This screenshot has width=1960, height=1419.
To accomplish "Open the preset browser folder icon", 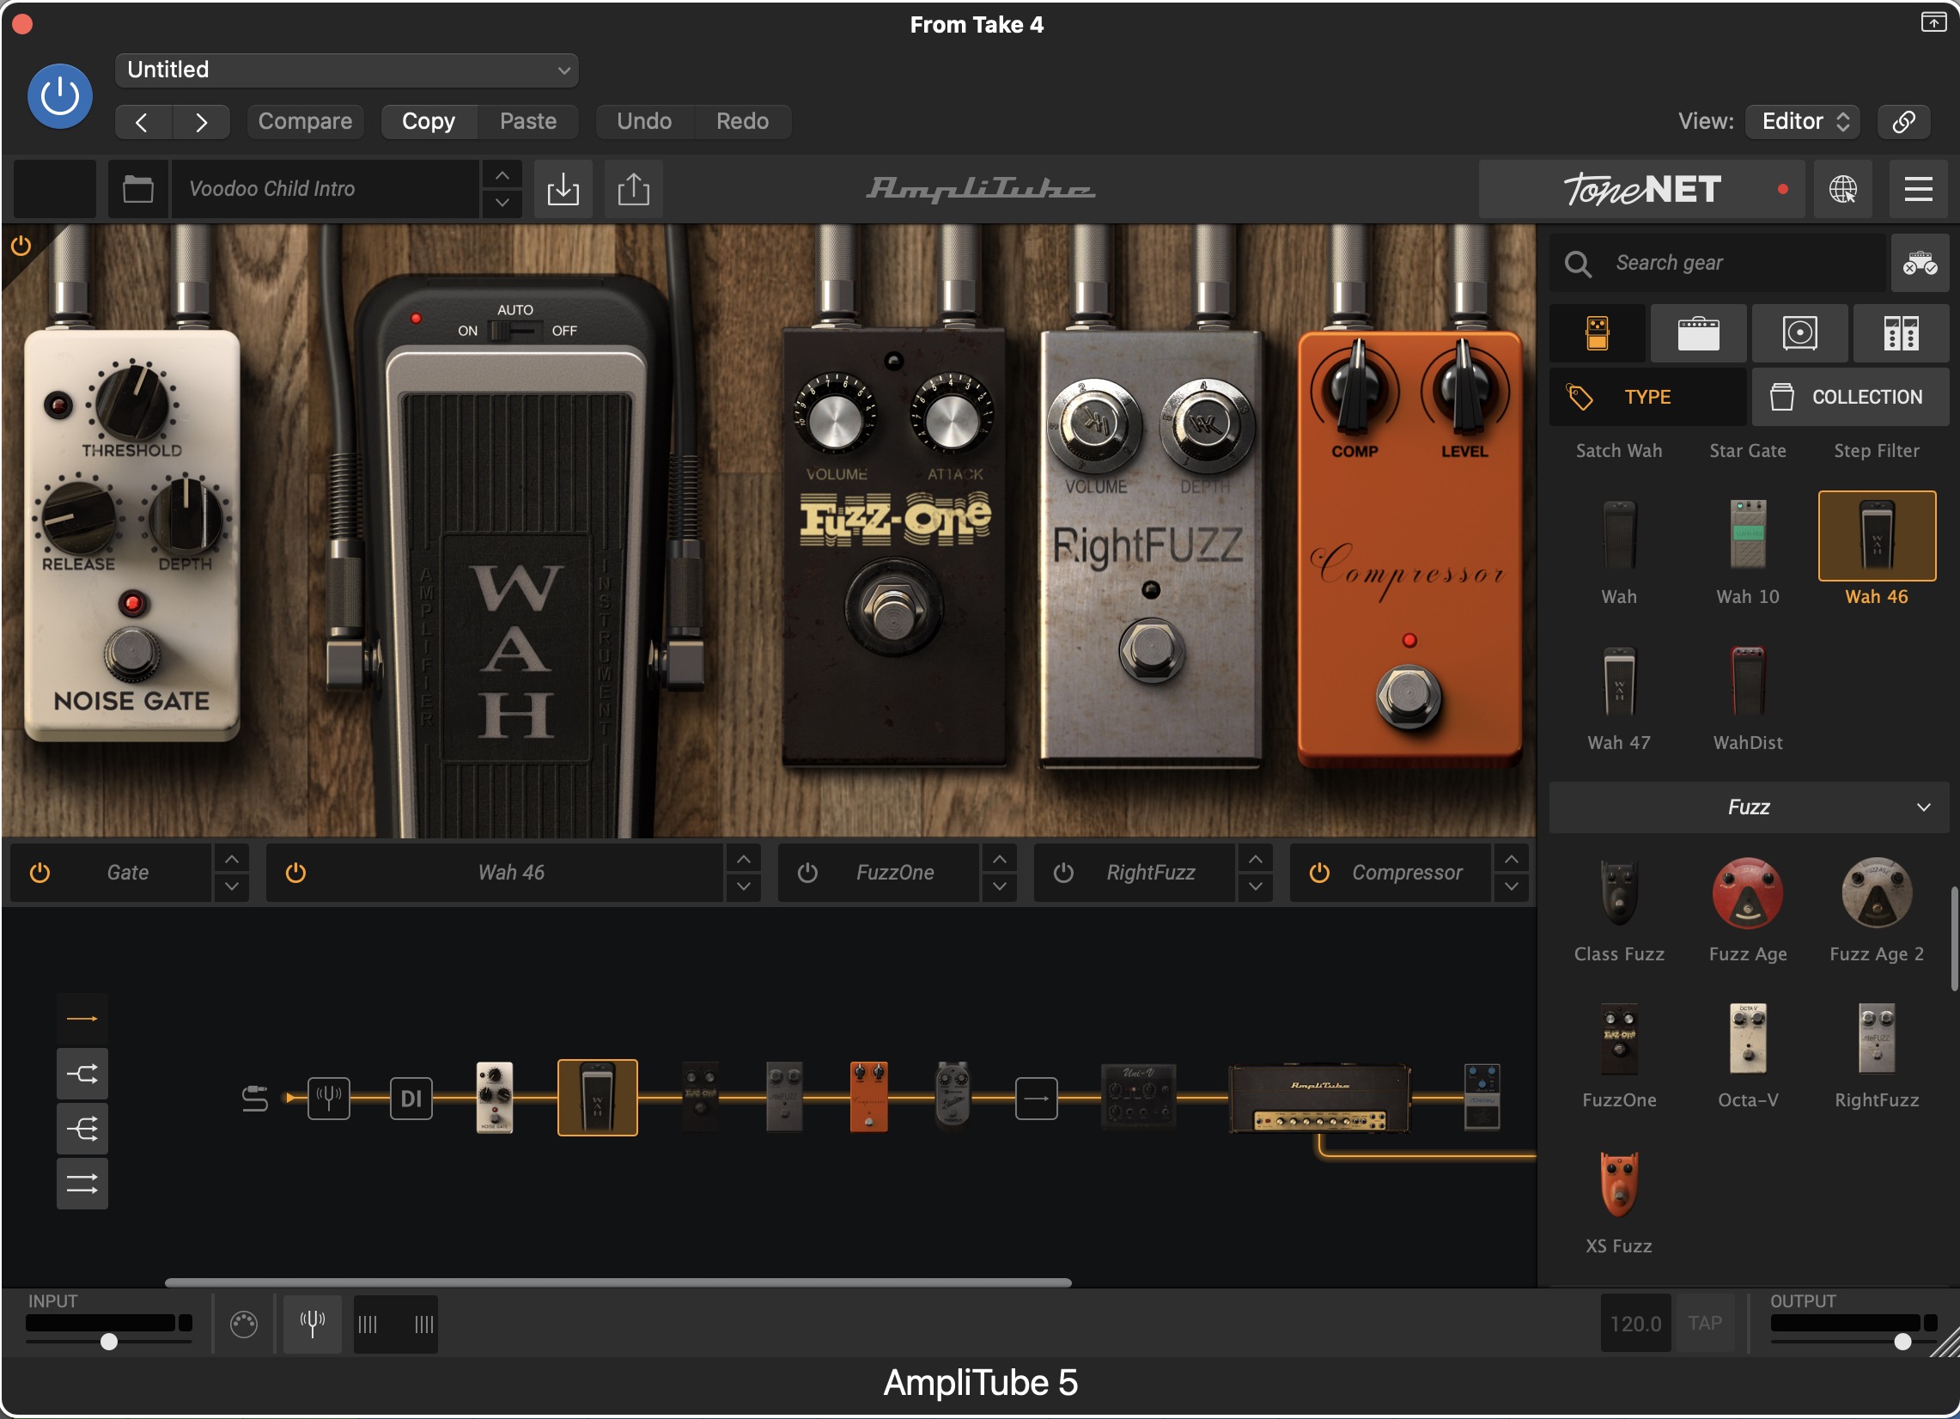I will click(x=137, y=188).
